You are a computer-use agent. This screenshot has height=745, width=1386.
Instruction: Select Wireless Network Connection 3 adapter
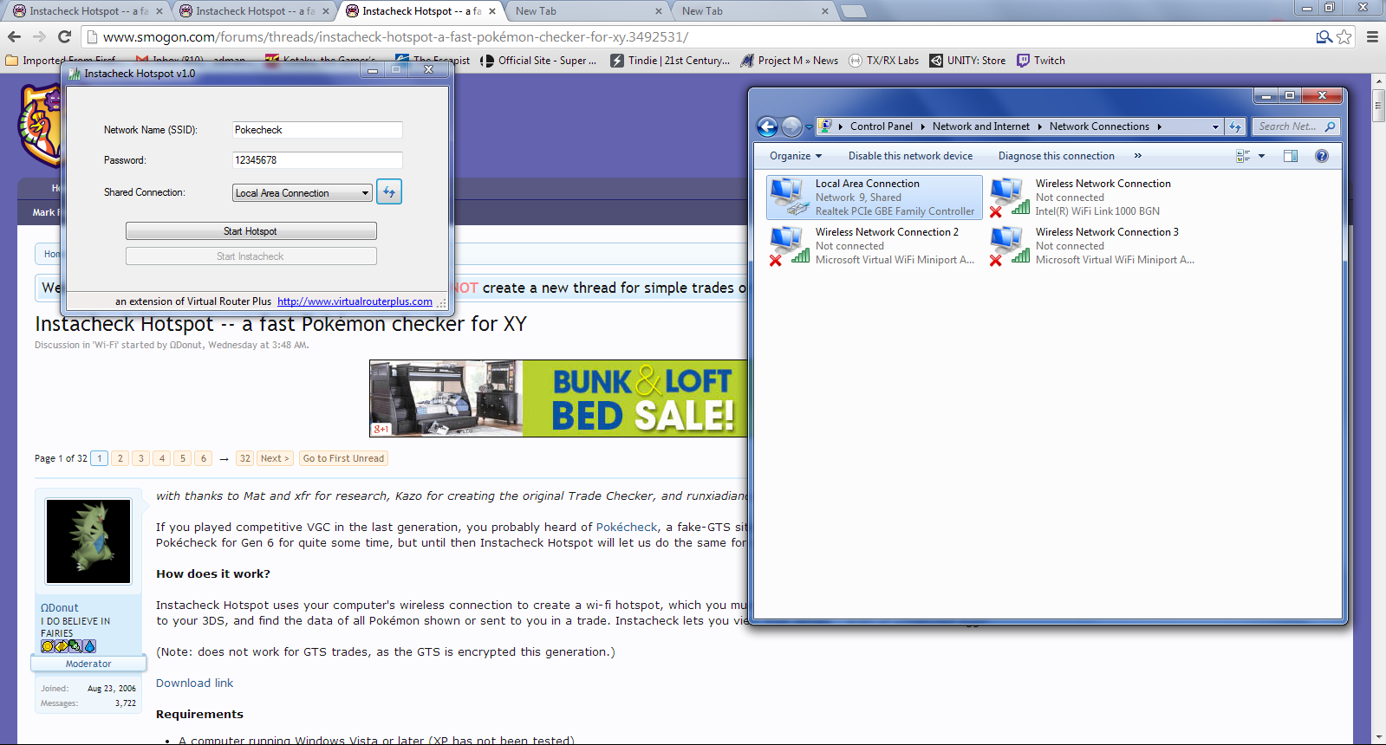pos(1095,246)
